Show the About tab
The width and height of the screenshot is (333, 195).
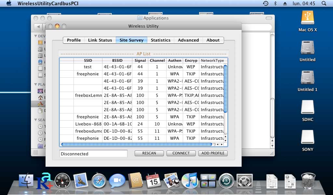(x=213, y=40)
